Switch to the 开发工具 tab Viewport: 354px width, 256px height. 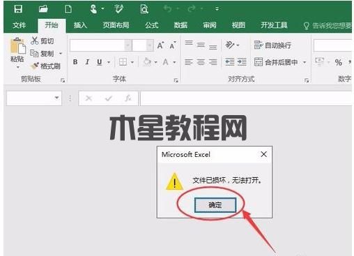[x=274, y=25]
